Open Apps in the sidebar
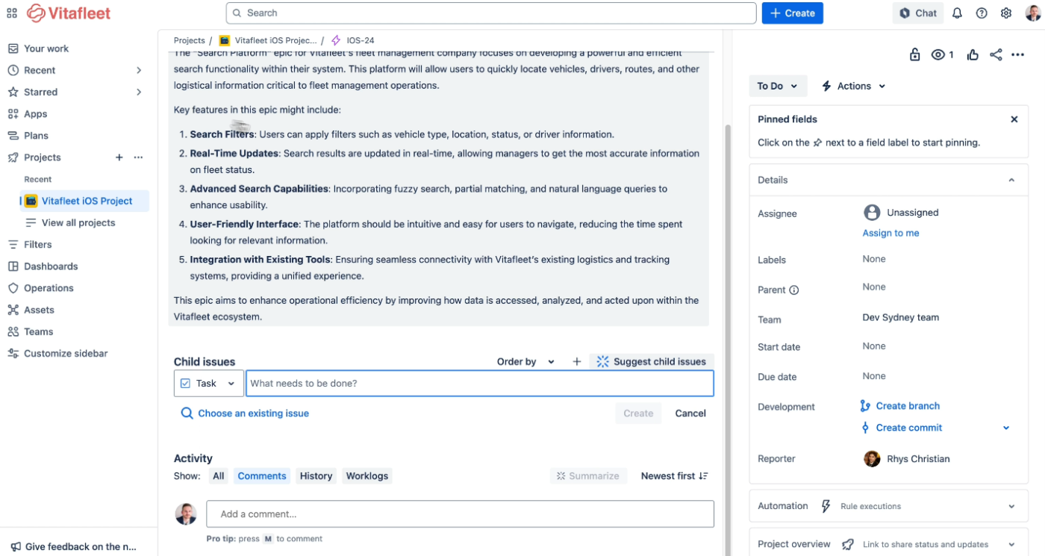 (35, 114)
